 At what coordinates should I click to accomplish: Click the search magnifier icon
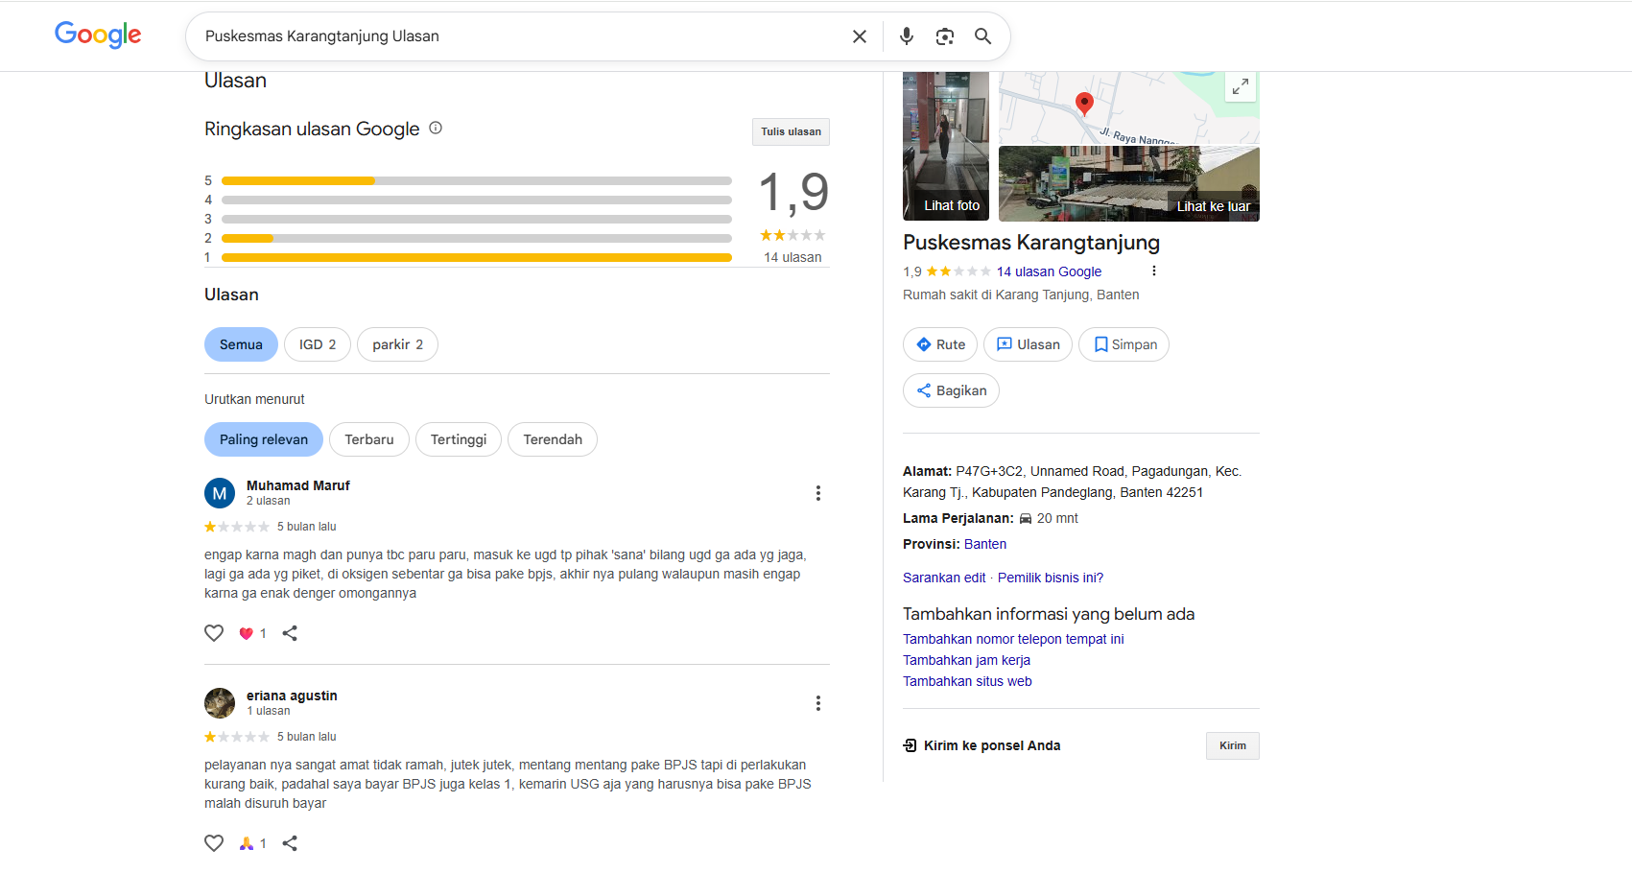click(982, 35)
